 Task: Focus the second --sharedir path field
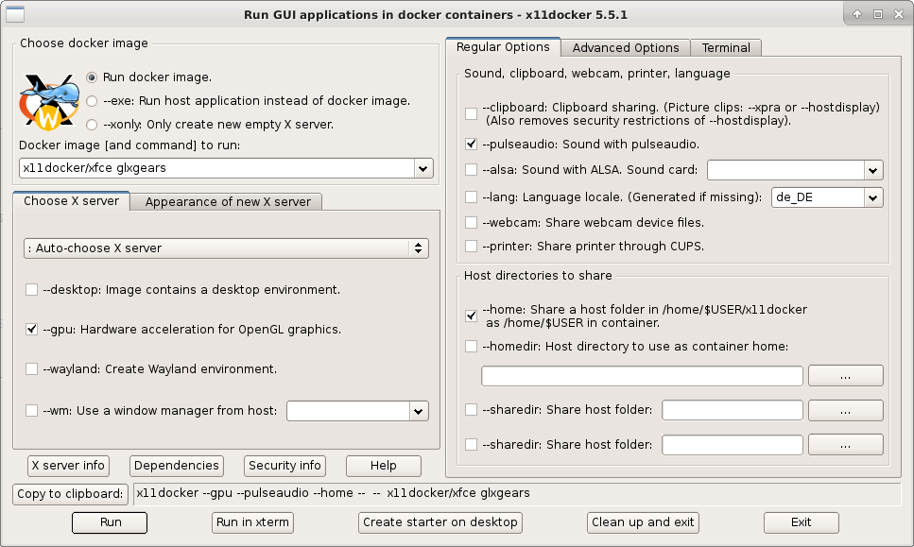click(x=733, y=445)
